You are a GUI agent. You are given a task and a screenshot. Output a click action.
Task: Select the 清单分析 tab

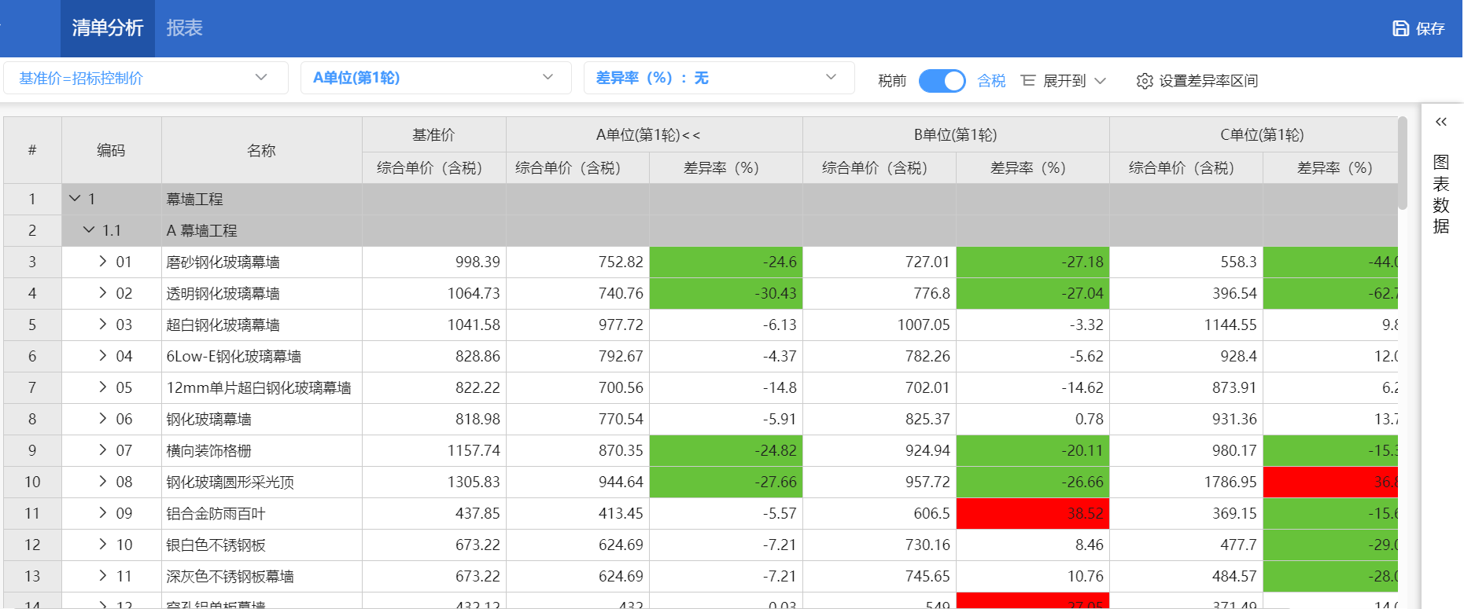[x=108, y=28]
